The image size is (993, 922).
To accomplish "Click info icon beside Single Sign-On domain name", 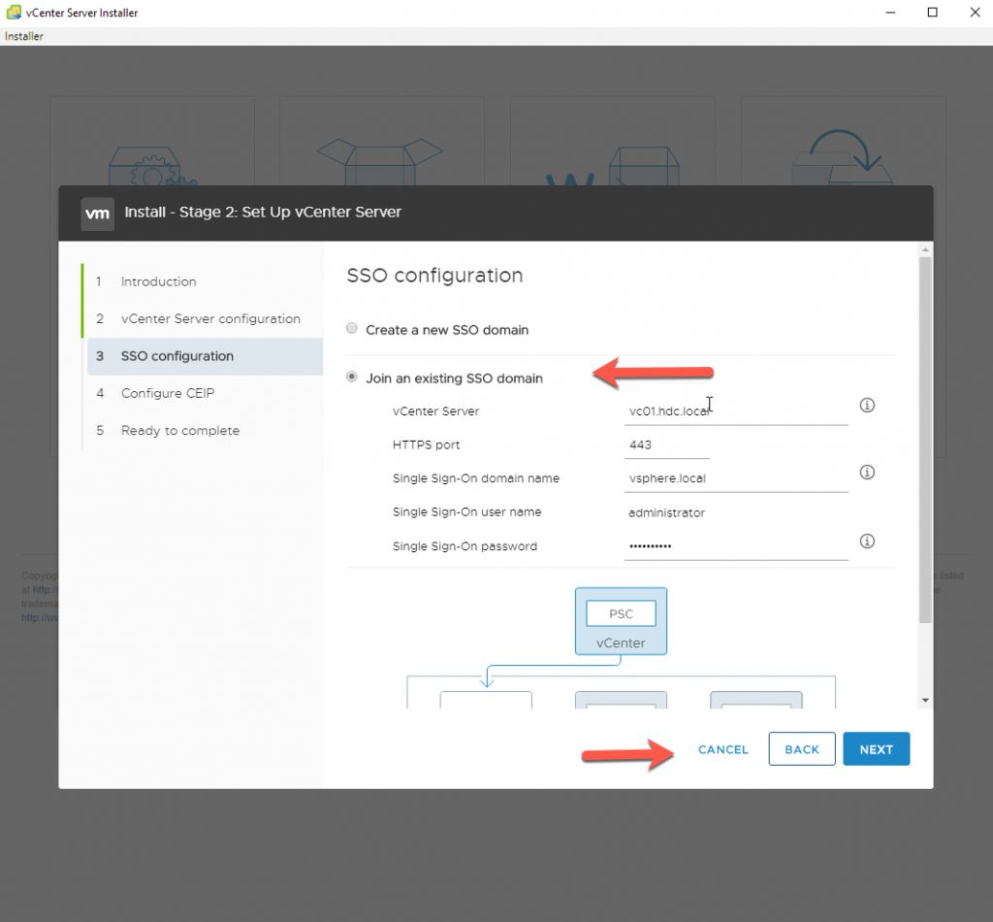I will click(x=867, y=472).
